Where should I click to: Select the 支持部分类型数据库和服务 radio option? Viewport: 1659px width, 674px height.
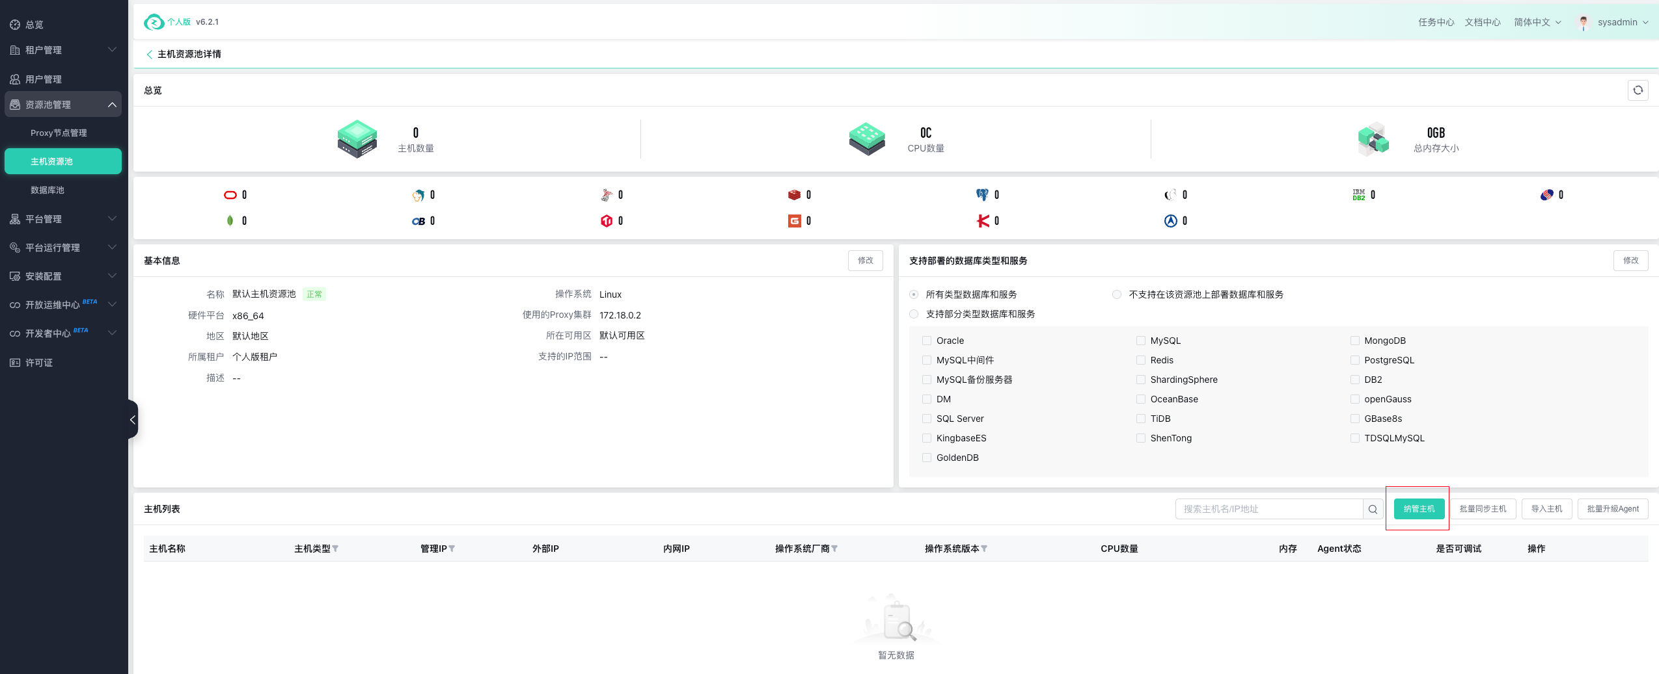[x=914, y=314]
